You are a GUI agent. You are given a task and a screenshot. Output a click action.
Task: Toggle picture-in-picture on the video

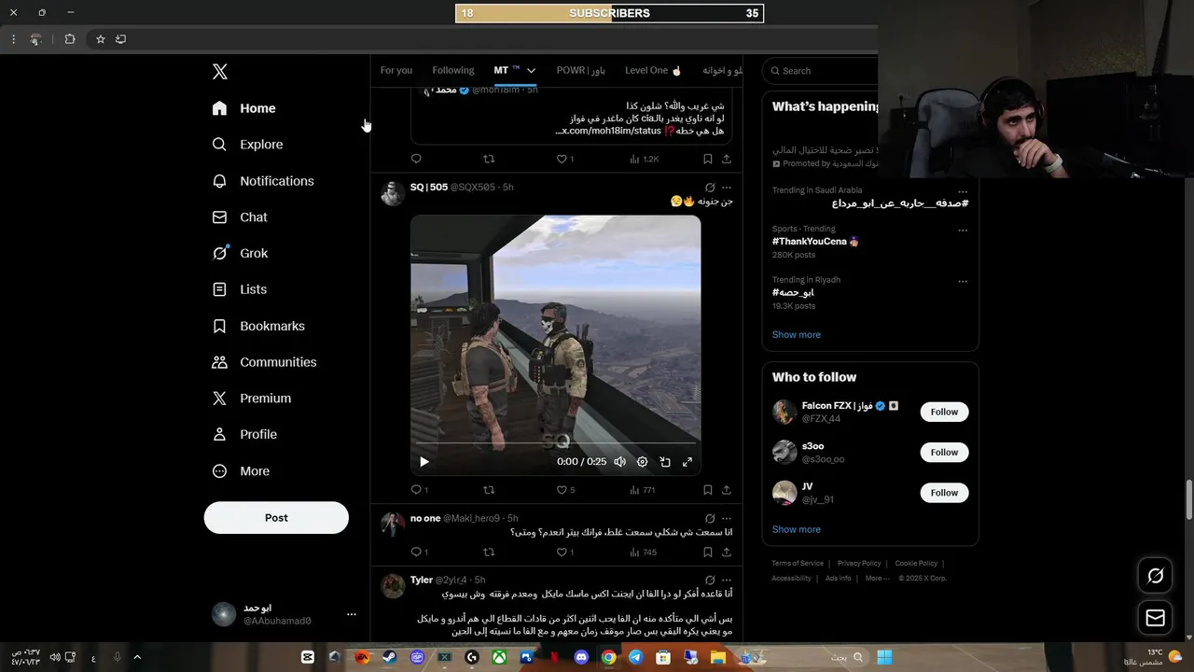click(665, 462)
